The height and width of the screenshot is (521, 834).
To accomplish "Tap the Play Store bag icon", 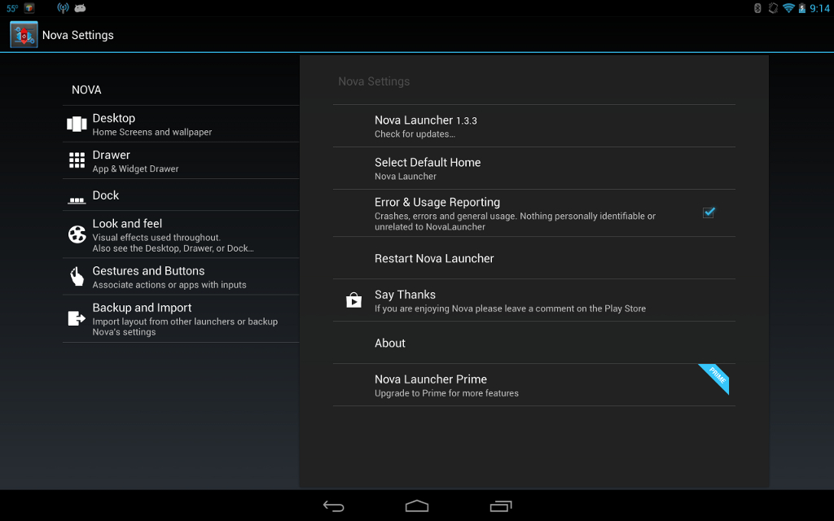I will (353, 300).
